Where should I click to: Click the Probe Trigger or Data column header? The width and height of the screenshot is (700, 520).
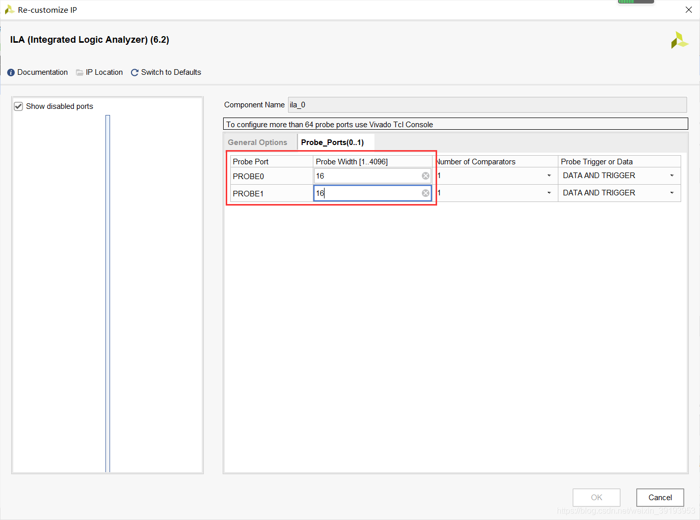click(x=620, y=162)
